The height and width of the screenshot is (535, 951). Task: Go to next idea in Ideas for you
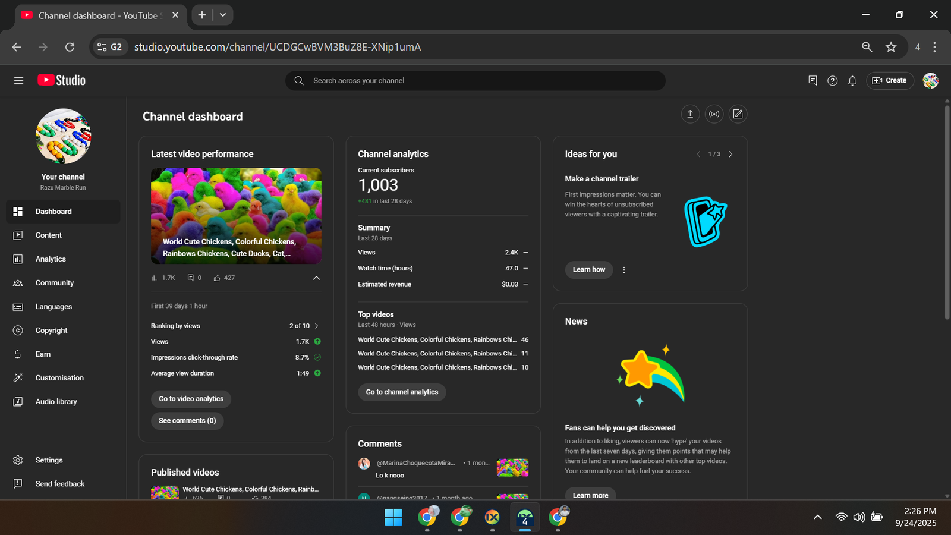point(730,154)
